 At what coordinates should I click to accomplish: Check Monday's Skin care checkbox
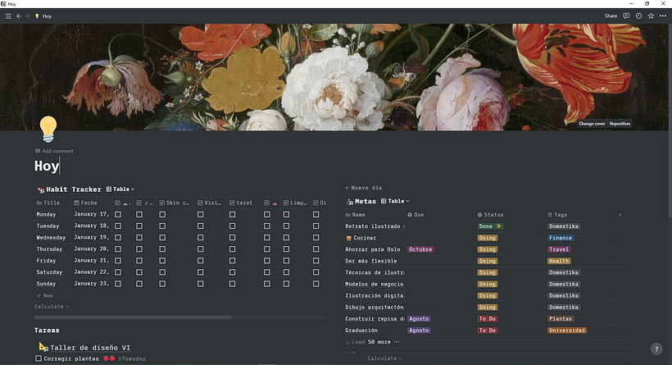[x=162, y=214]
